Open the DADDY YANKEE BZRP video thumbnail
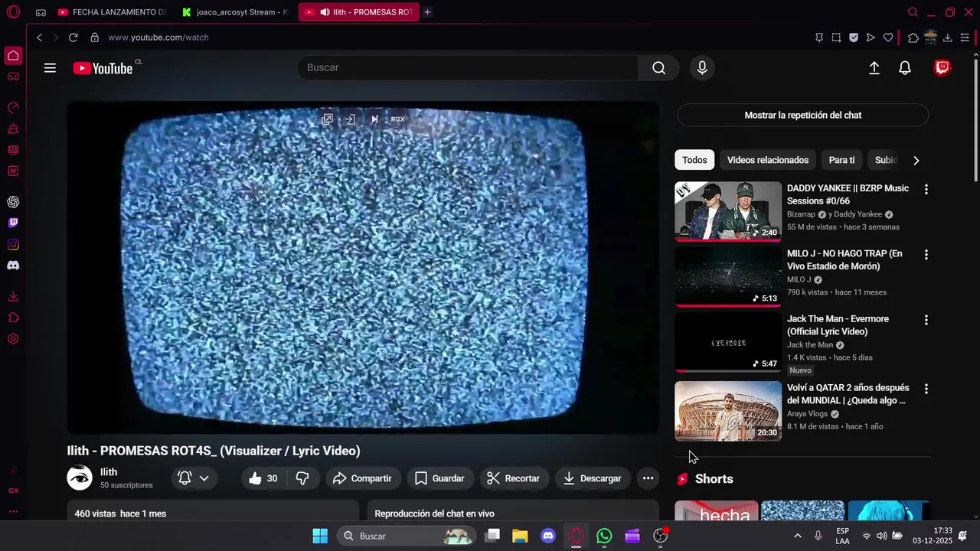Viewport: 980px width, 551px height. 728,211
